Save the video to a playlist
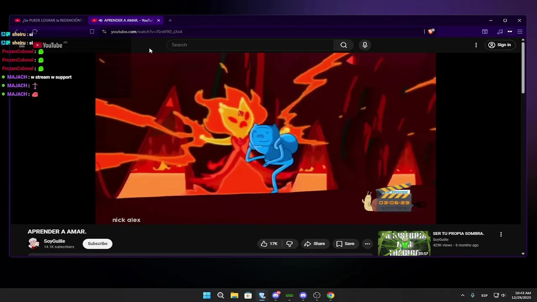537x302 pixels. click(x=345, y=244)
